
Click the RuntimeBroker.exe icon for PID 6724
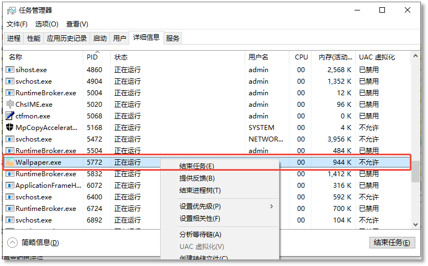(10, 209)
